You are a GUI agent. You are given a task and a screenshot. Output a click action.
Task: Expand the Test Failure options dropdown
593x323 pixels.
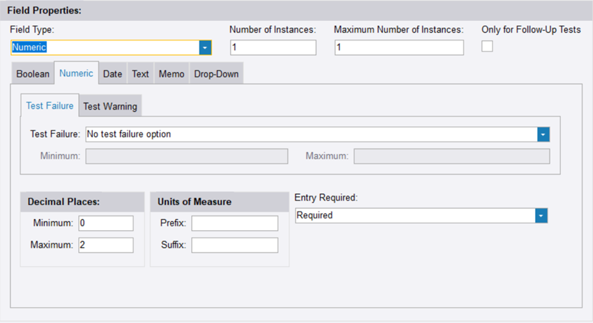[543, 134]
